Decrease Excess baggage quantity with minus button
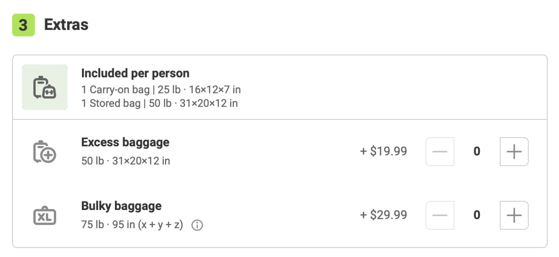559x257 pixels. tap(440, 151)
